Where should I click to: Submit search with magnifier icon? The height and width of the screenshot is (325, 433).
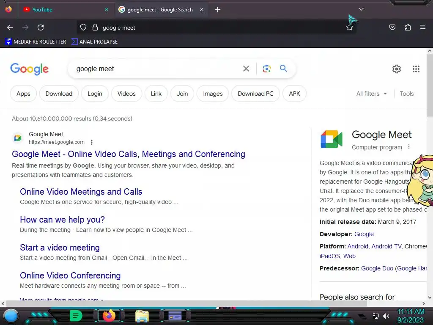tap(283, 68)
